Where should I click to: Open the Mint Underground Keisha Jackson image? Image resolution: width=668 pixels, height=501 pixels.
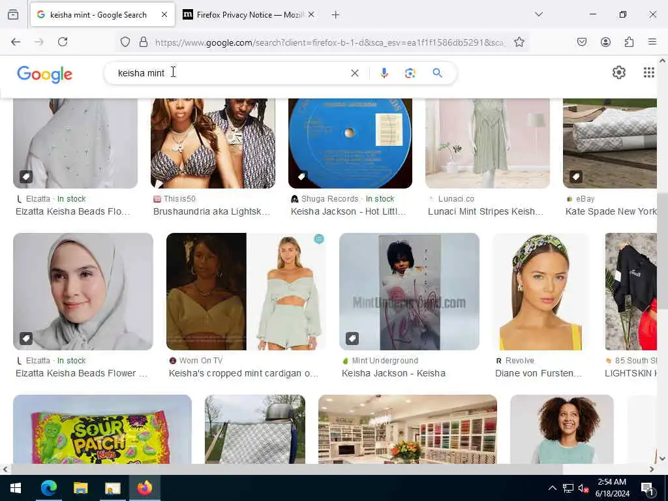[410, 292]
